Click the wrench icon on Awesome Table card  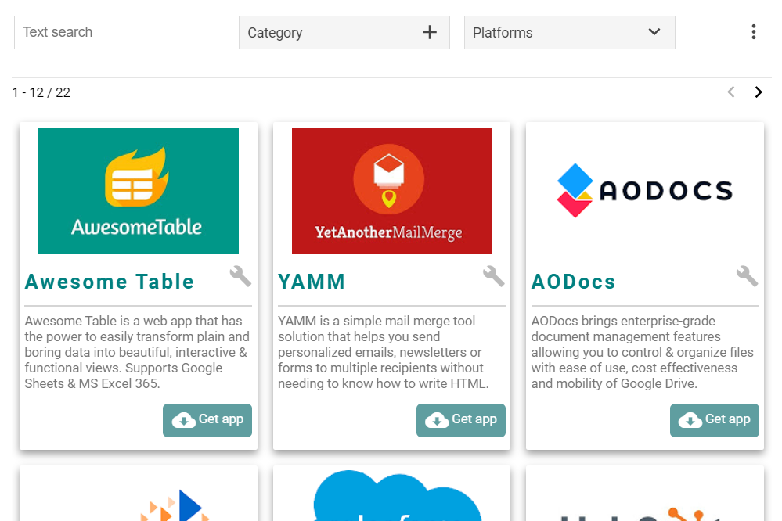pyautogui.click(x=240, y=276)
